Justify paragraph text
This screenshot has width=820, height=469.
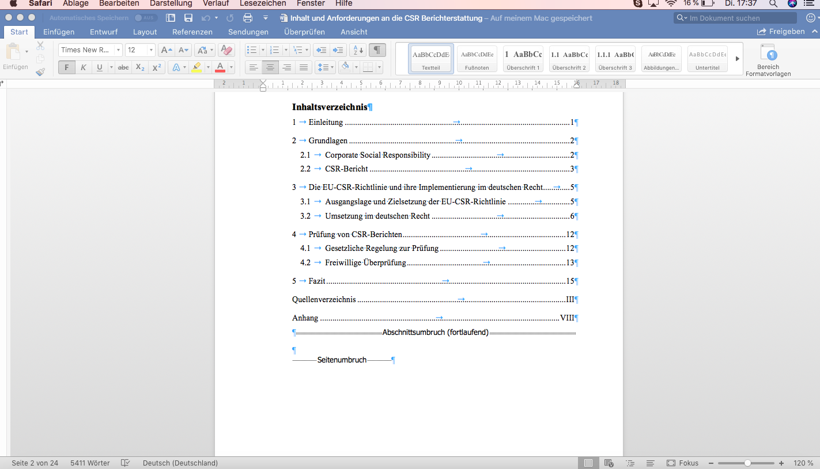[x=304, y=67]
